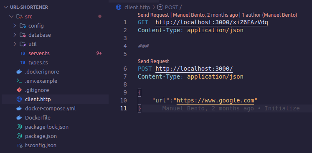This screenshot has height=153, width=312.
Task: Expand the util folder chevron
Action: [15, 44]
